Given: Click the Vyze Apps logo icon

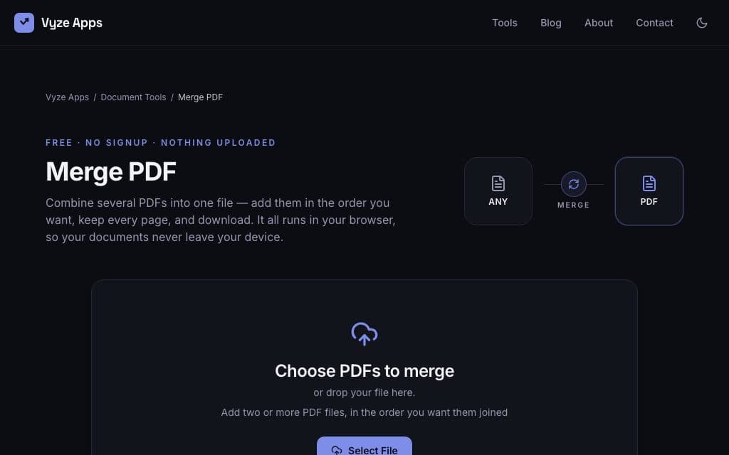Looking at the screenshot, I should click(x=24, y=23).
